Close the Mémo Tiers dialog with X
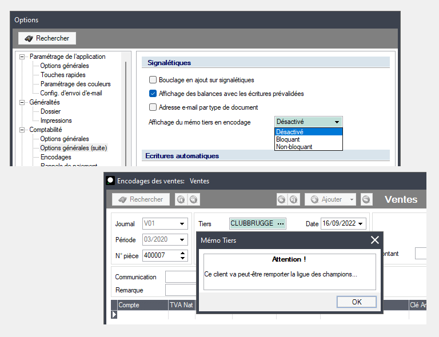 click(x=375, y=240)
